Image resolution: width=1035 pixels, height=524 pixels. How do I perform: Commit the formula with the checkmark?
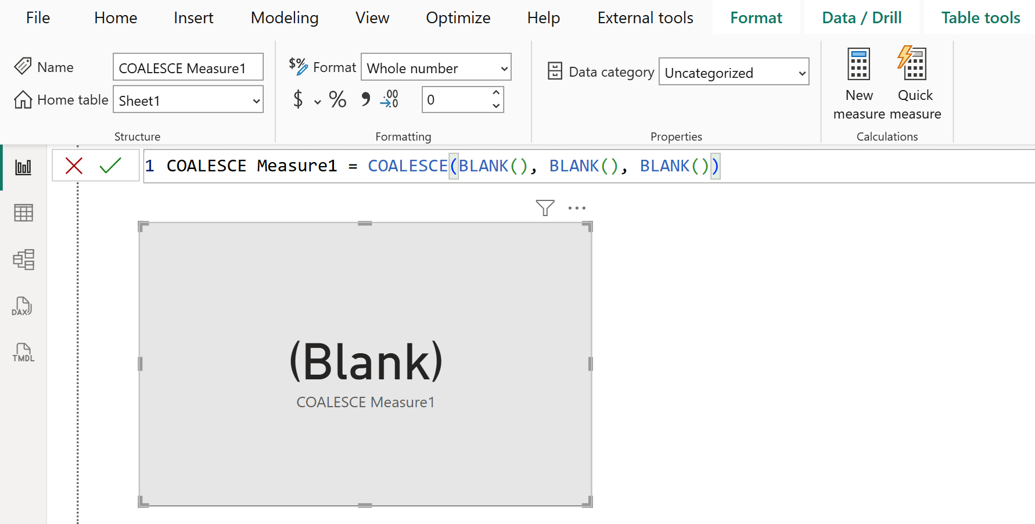click(110, 166)
